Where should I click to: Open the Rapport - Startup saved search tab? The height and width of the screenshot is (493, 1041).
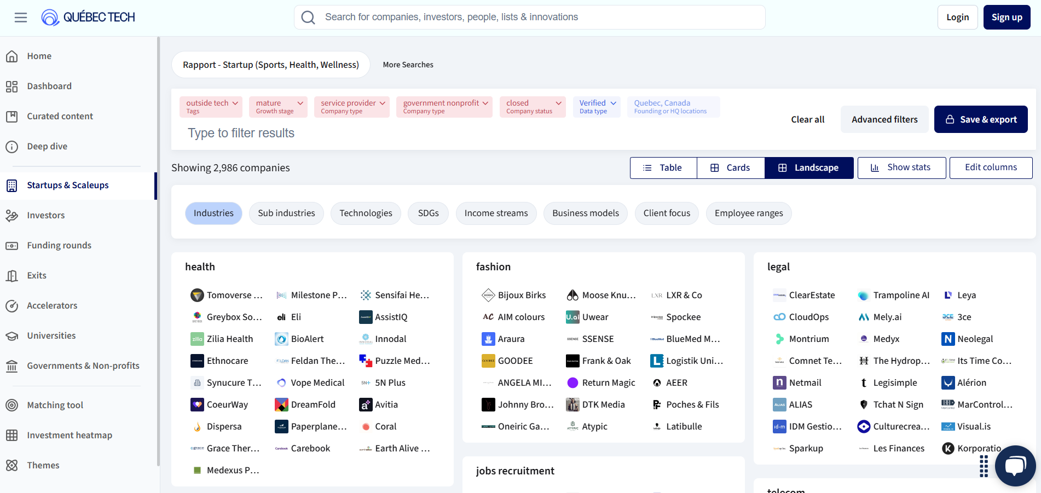(271, 65)
